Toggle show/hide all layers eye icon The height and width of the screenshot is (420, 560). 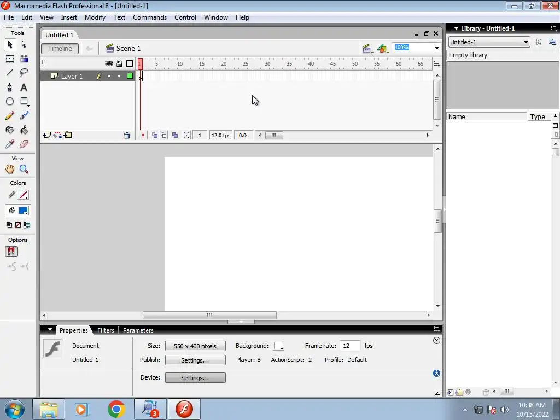coord(109,63)
